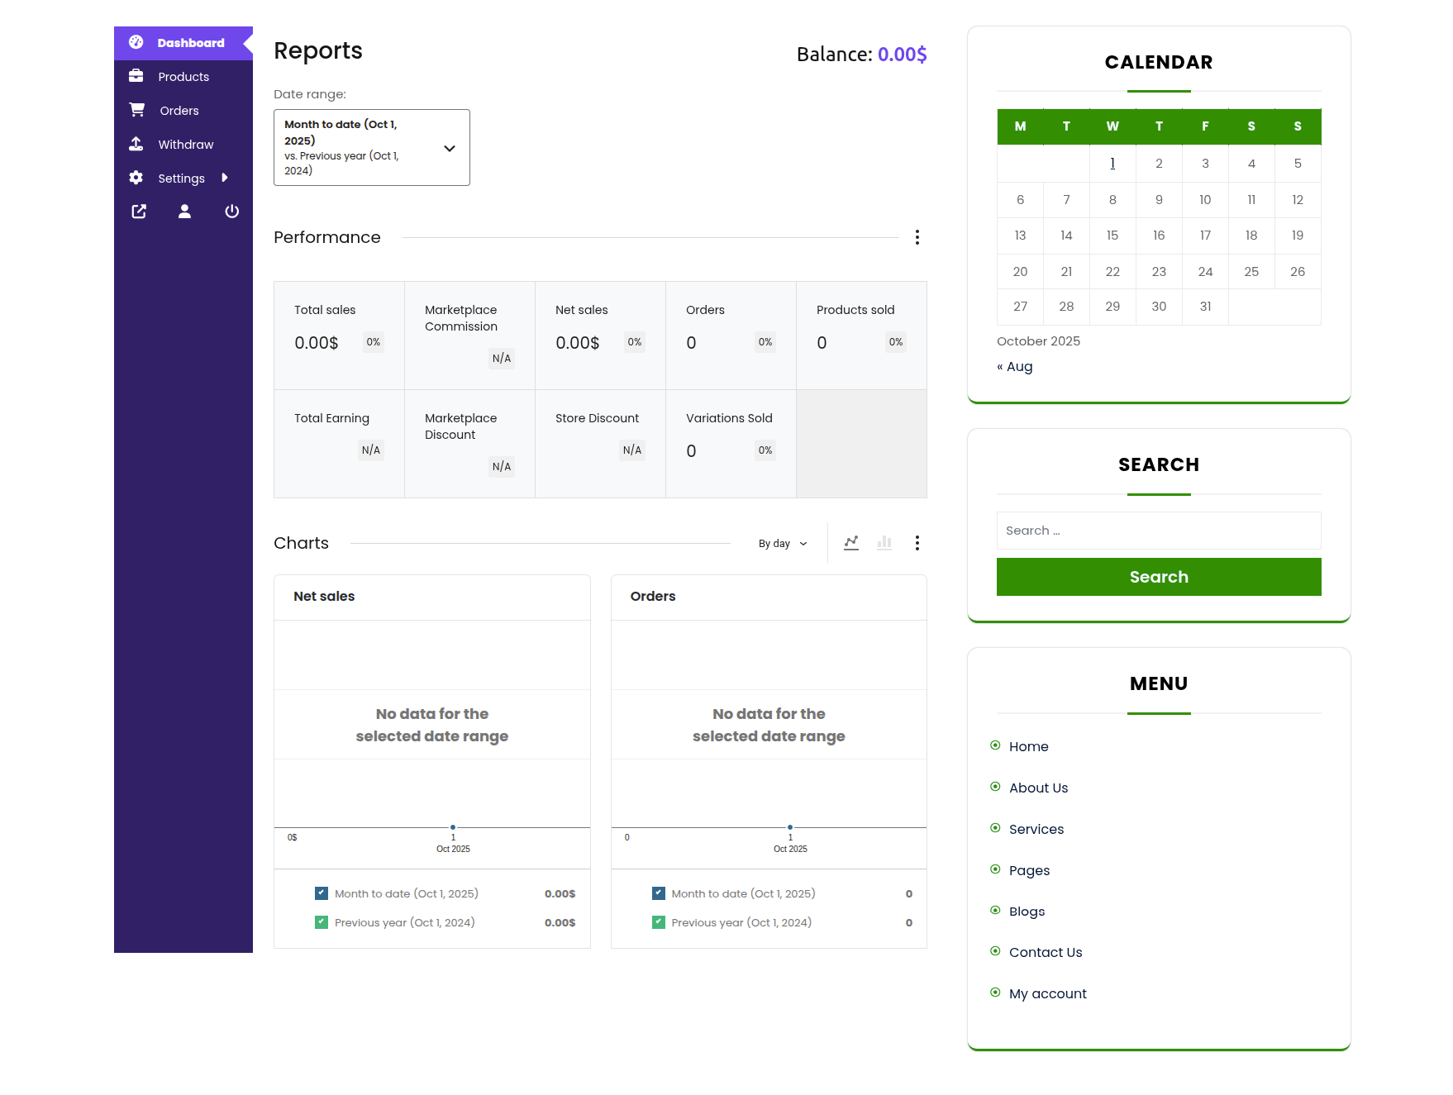Open Orders from the sidebar menu

point(179,111)
